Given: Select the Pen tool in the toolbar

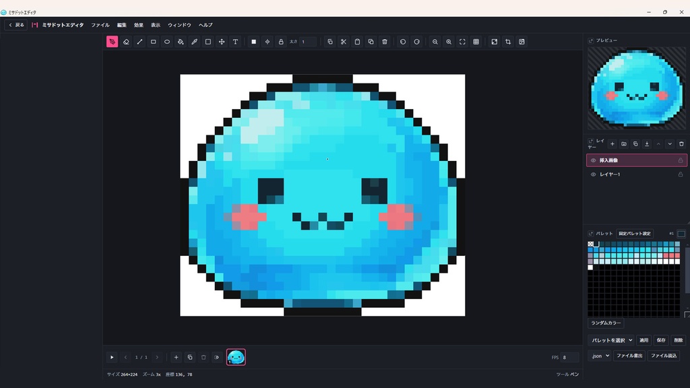Looking at the screenshot, I should [x=113, y=42].
